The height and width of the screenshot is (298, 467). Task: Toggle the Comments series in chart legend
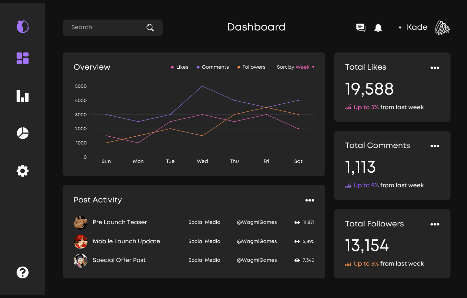pyautogui.click(x=213, y=67)
